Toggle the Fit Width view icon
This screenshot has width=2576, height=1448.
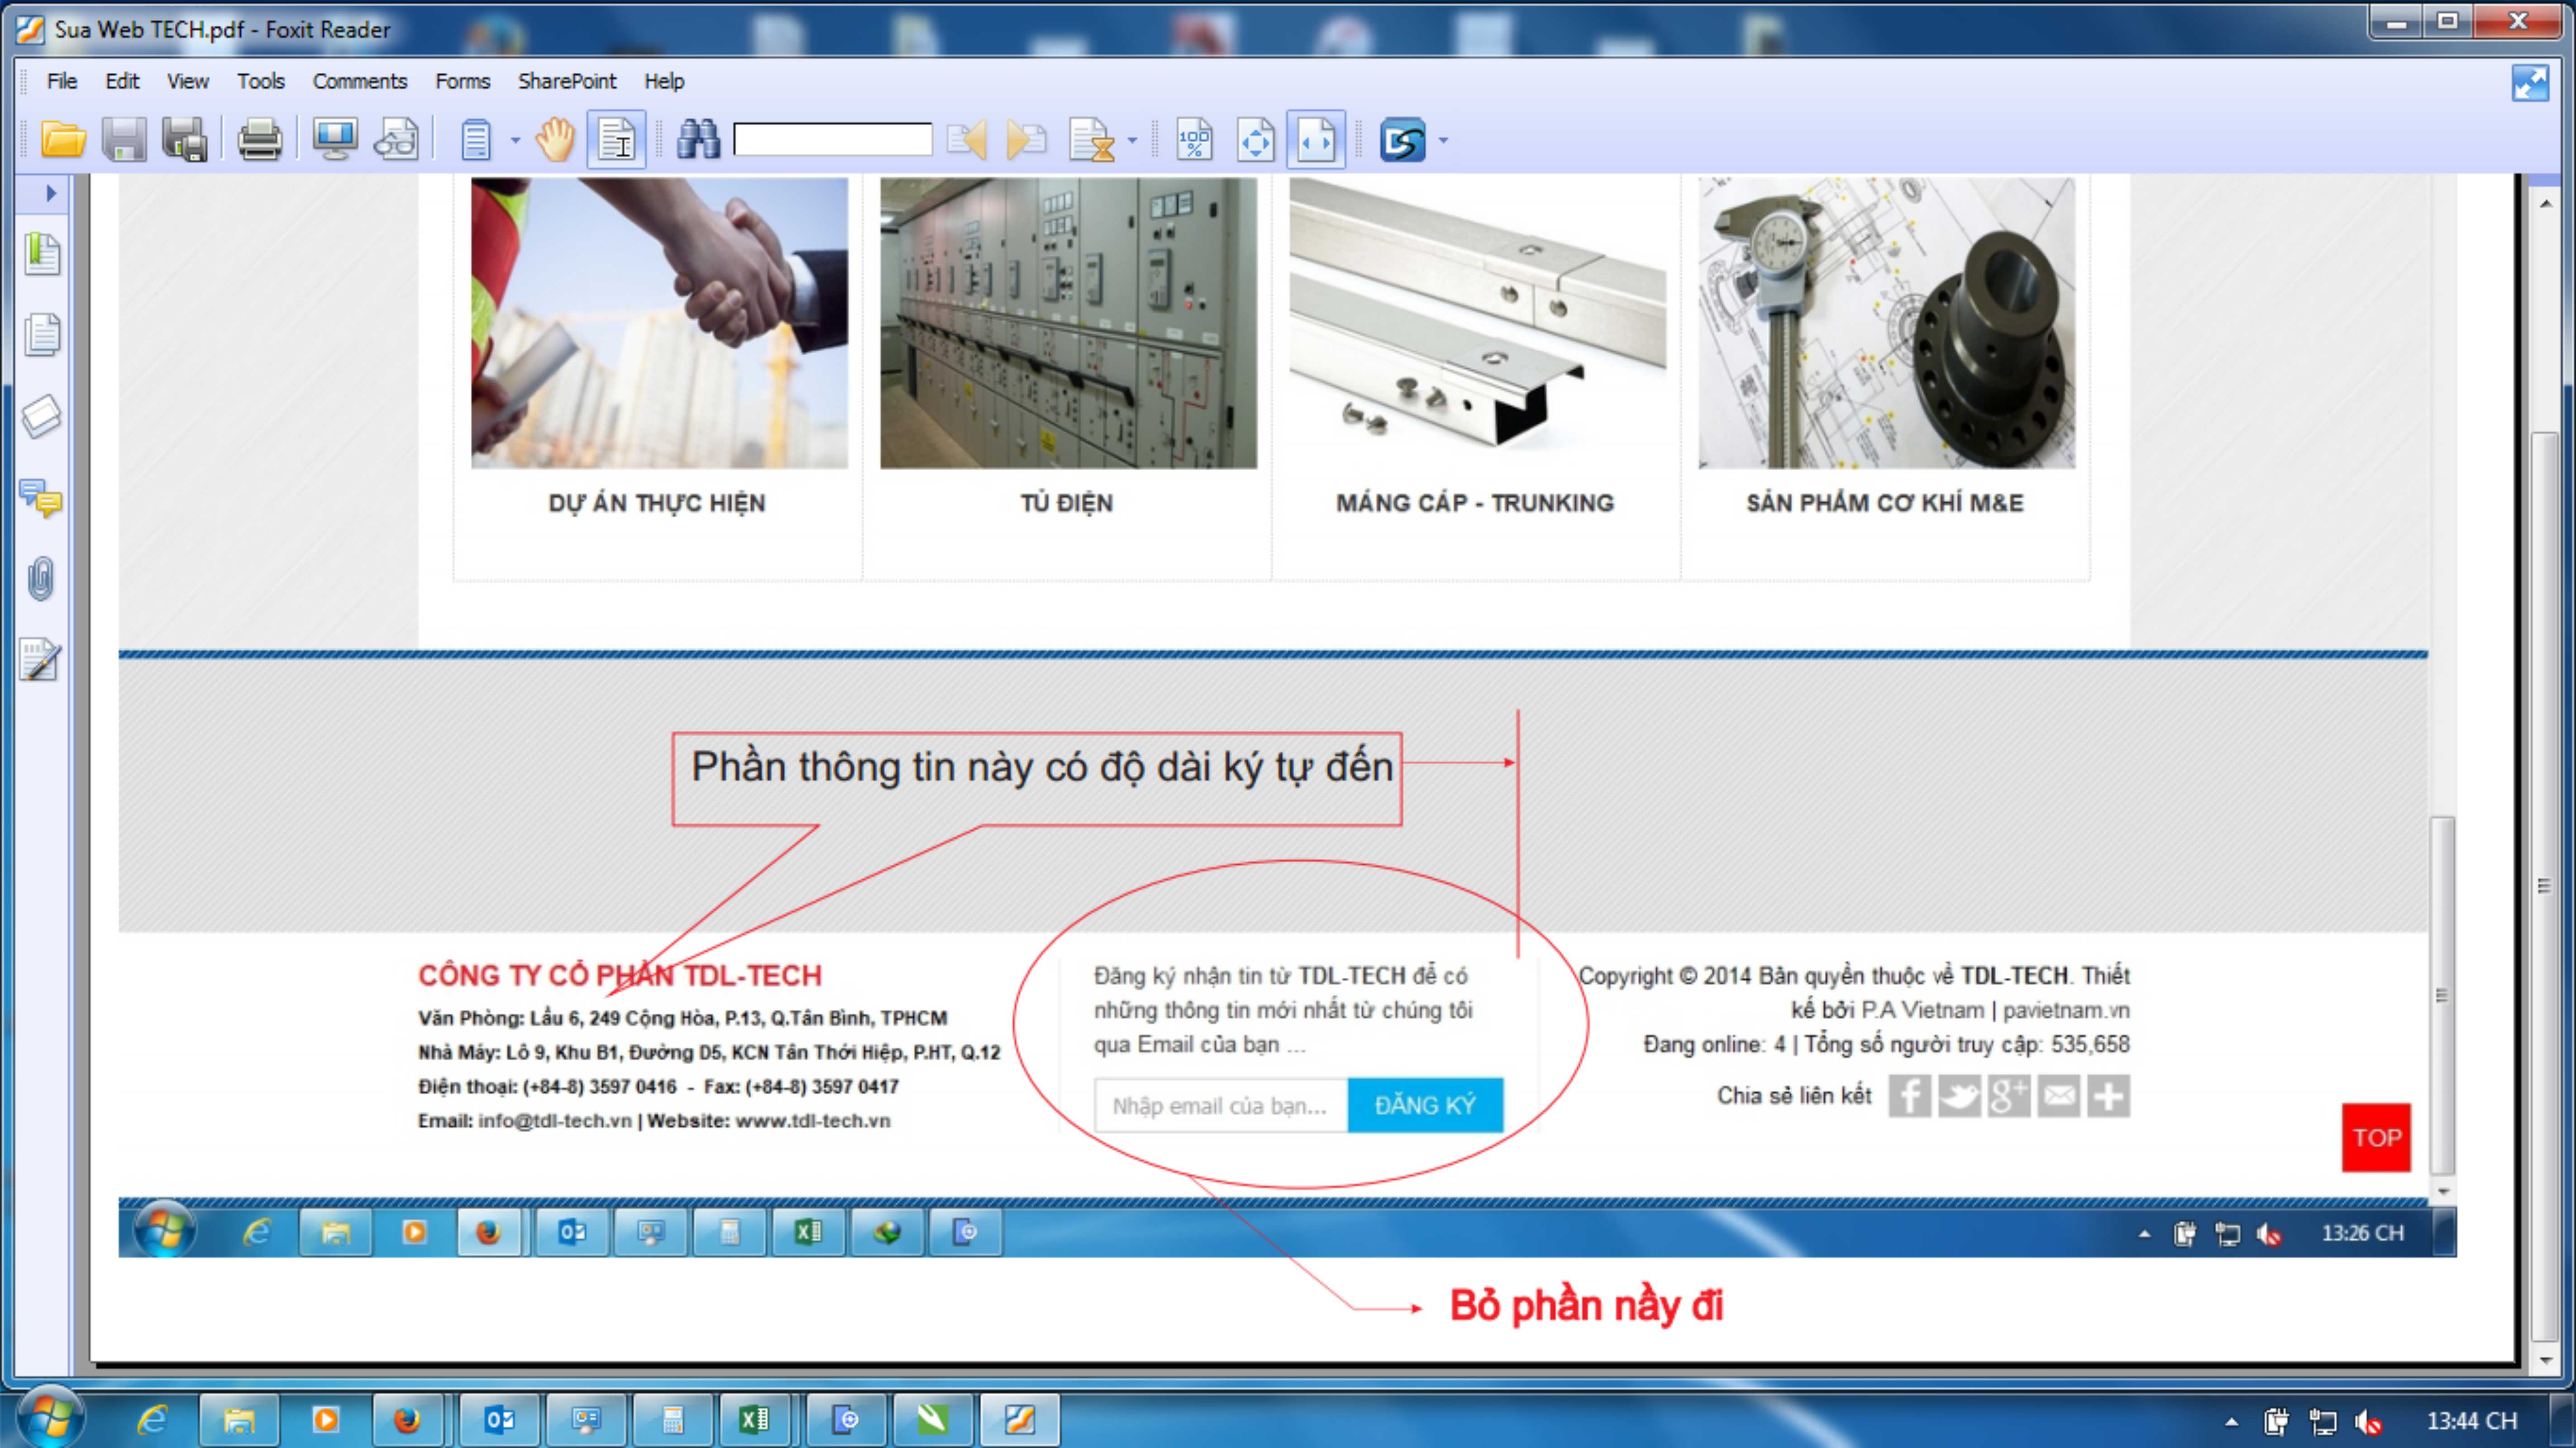tap(1316, 139)
